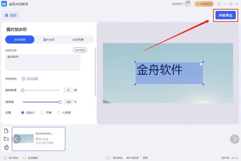241x161 pixels.
Task: Maximize the application window
Action: 231,4
